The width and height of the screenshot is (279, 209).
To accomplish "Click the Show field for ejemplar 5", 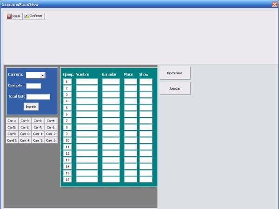I will [x=146, y=108].
